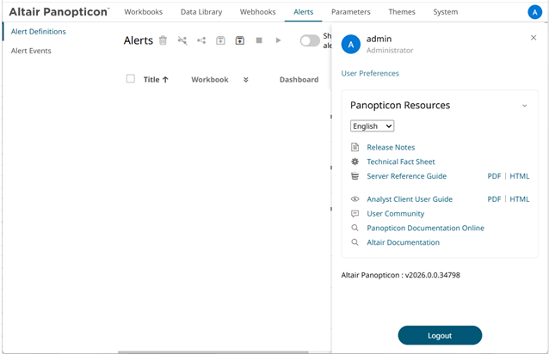Image resolution: width=549 pixels, height=354 pixels.
Task: Open Analyst Client User Guide link
Action: pyautogui.click(x=410, y=199)
